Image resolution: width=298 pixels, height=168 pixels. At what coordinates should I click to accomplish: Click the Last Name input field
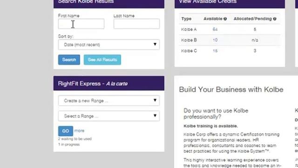(136, 24)
